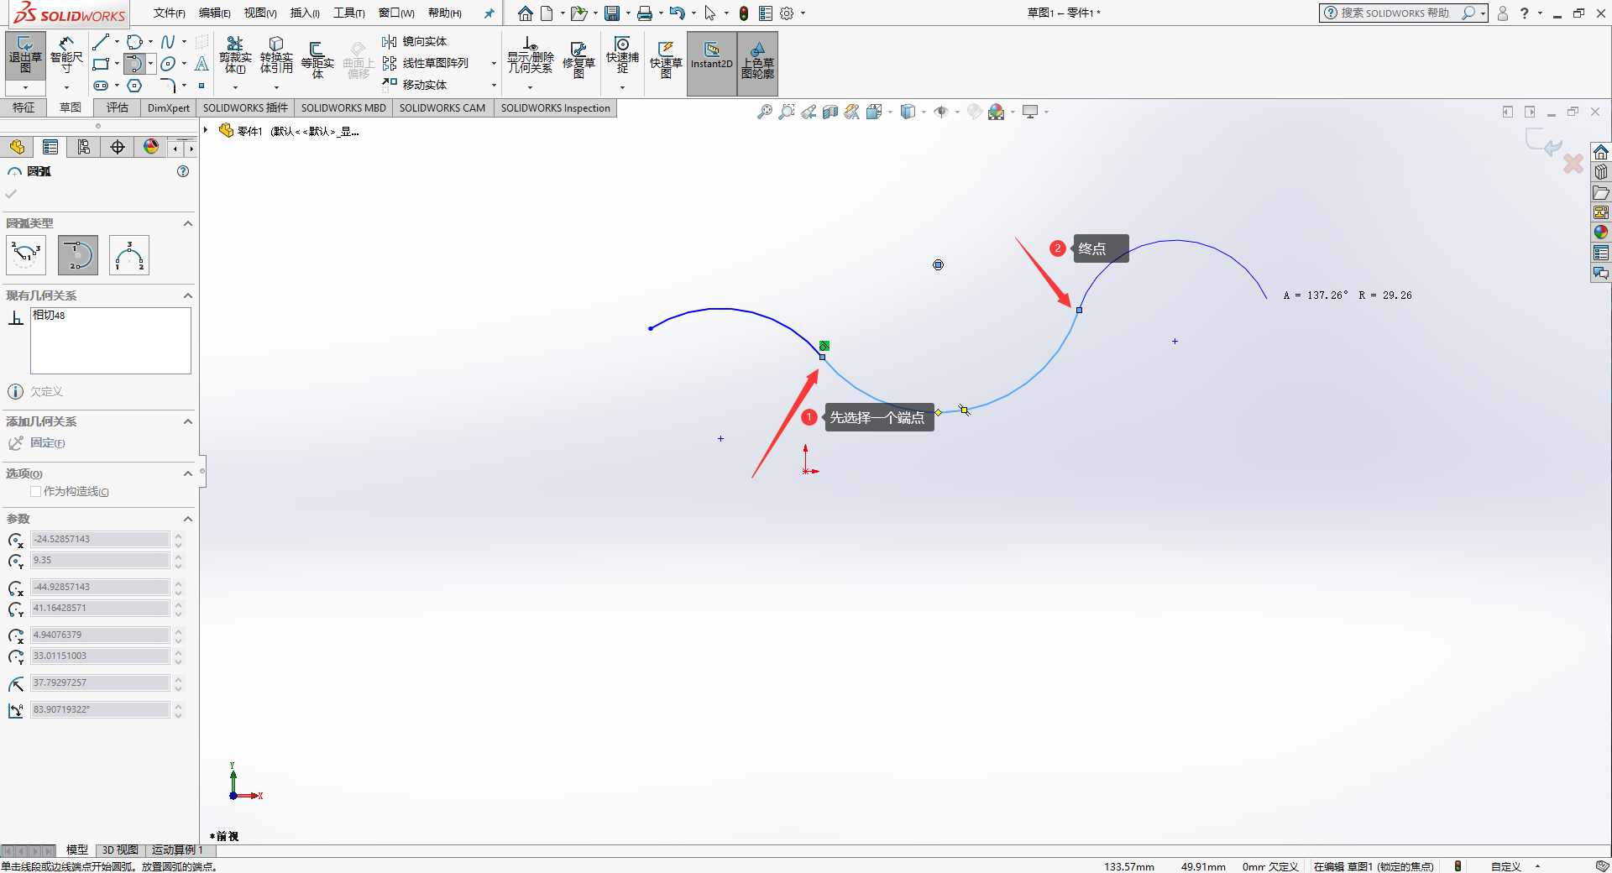1612x873 pixels.
Task: Select the Sketch Text (A) tool
Action: (x=201, y=64)
